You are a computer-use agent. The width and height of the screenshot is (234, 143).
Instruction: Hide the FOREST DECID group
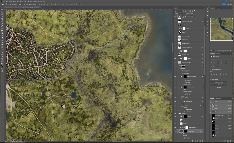coord(175,87)
